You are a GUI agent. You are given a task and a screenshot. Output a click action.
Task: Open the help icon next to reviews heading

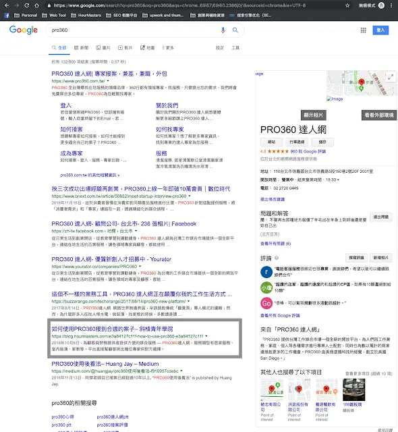click(277, 258)
